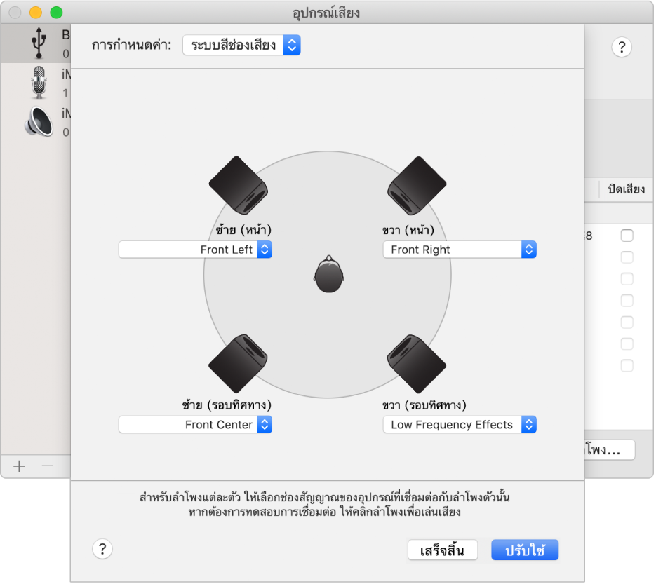The image size is (656, 584).
Task: Click the listener head icon in center
Action: tap(328, 274)
